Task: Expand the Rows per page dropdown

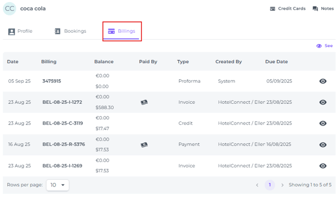Action: (x=57, y=185)
